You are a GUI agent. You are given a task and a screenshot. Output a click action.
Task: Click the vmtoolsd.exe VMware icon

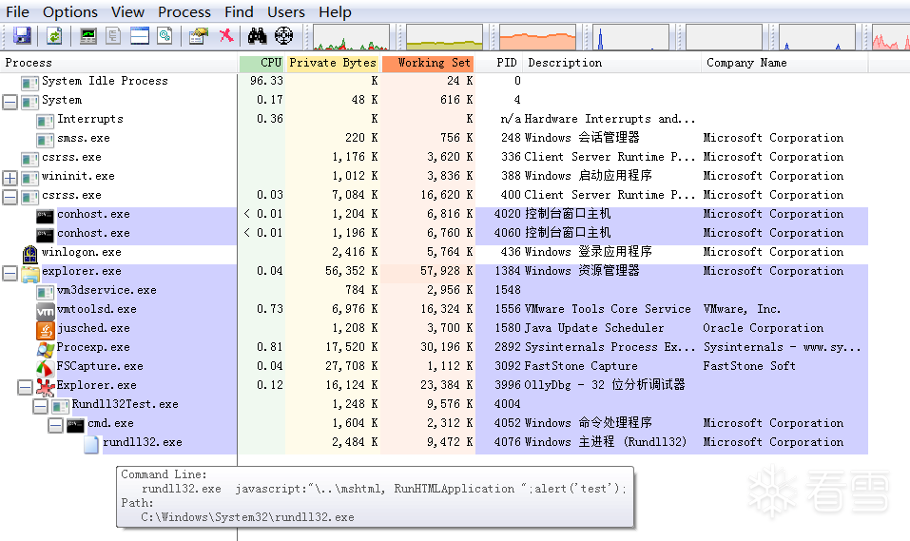[46, 312]
